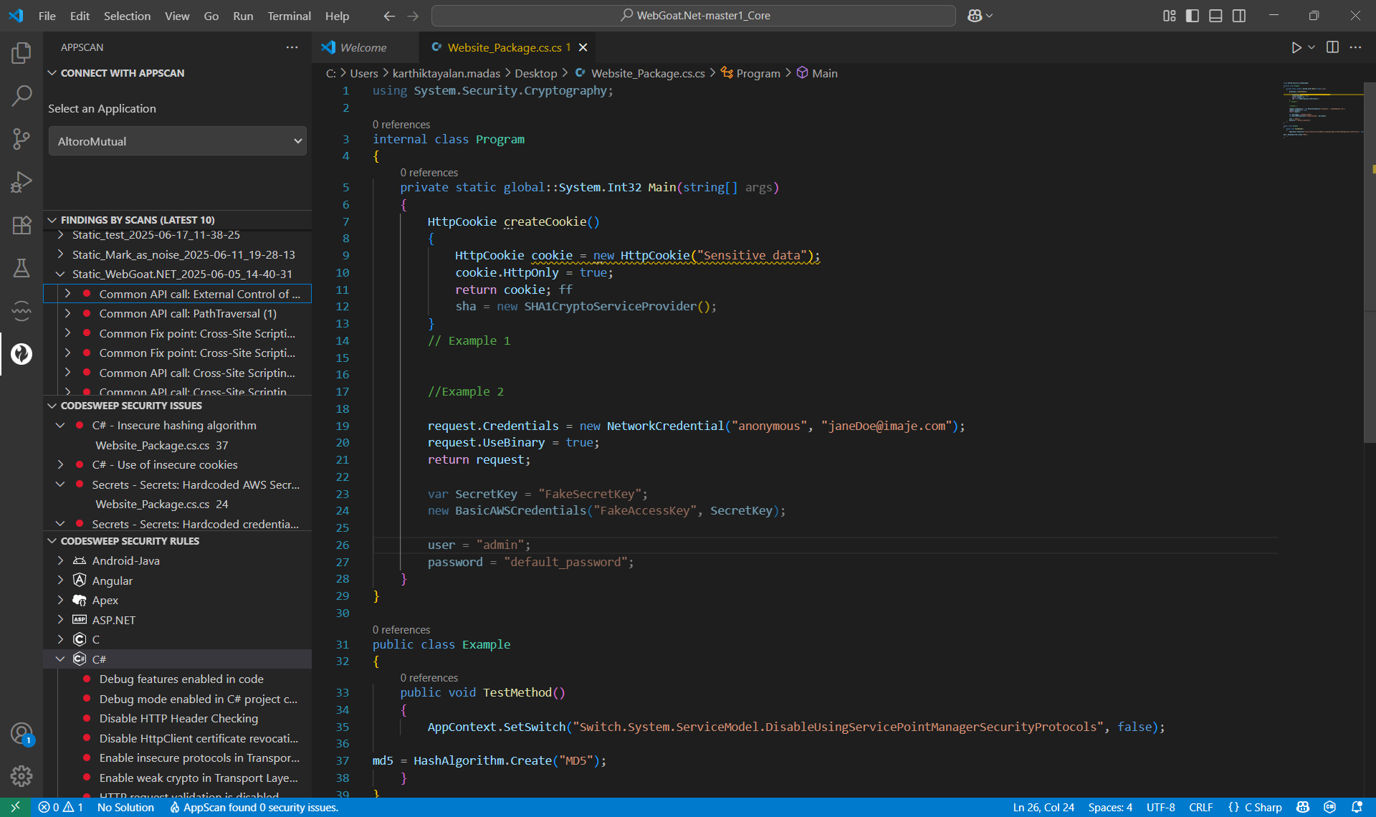
Task: Open the Testing flask icon
Action: click(21, 268)
